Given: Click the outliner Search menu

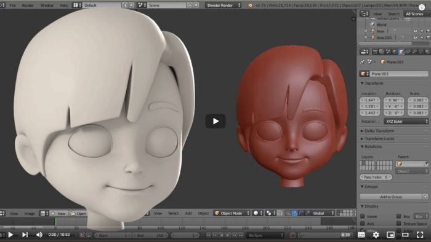Looking at the screenshot, I should [393, 14].
